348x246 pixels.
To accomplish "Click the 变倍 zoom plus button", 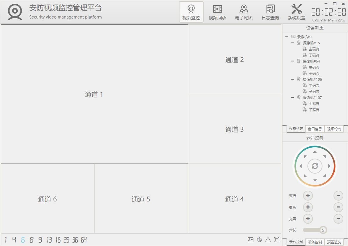I will coord(308,196).
